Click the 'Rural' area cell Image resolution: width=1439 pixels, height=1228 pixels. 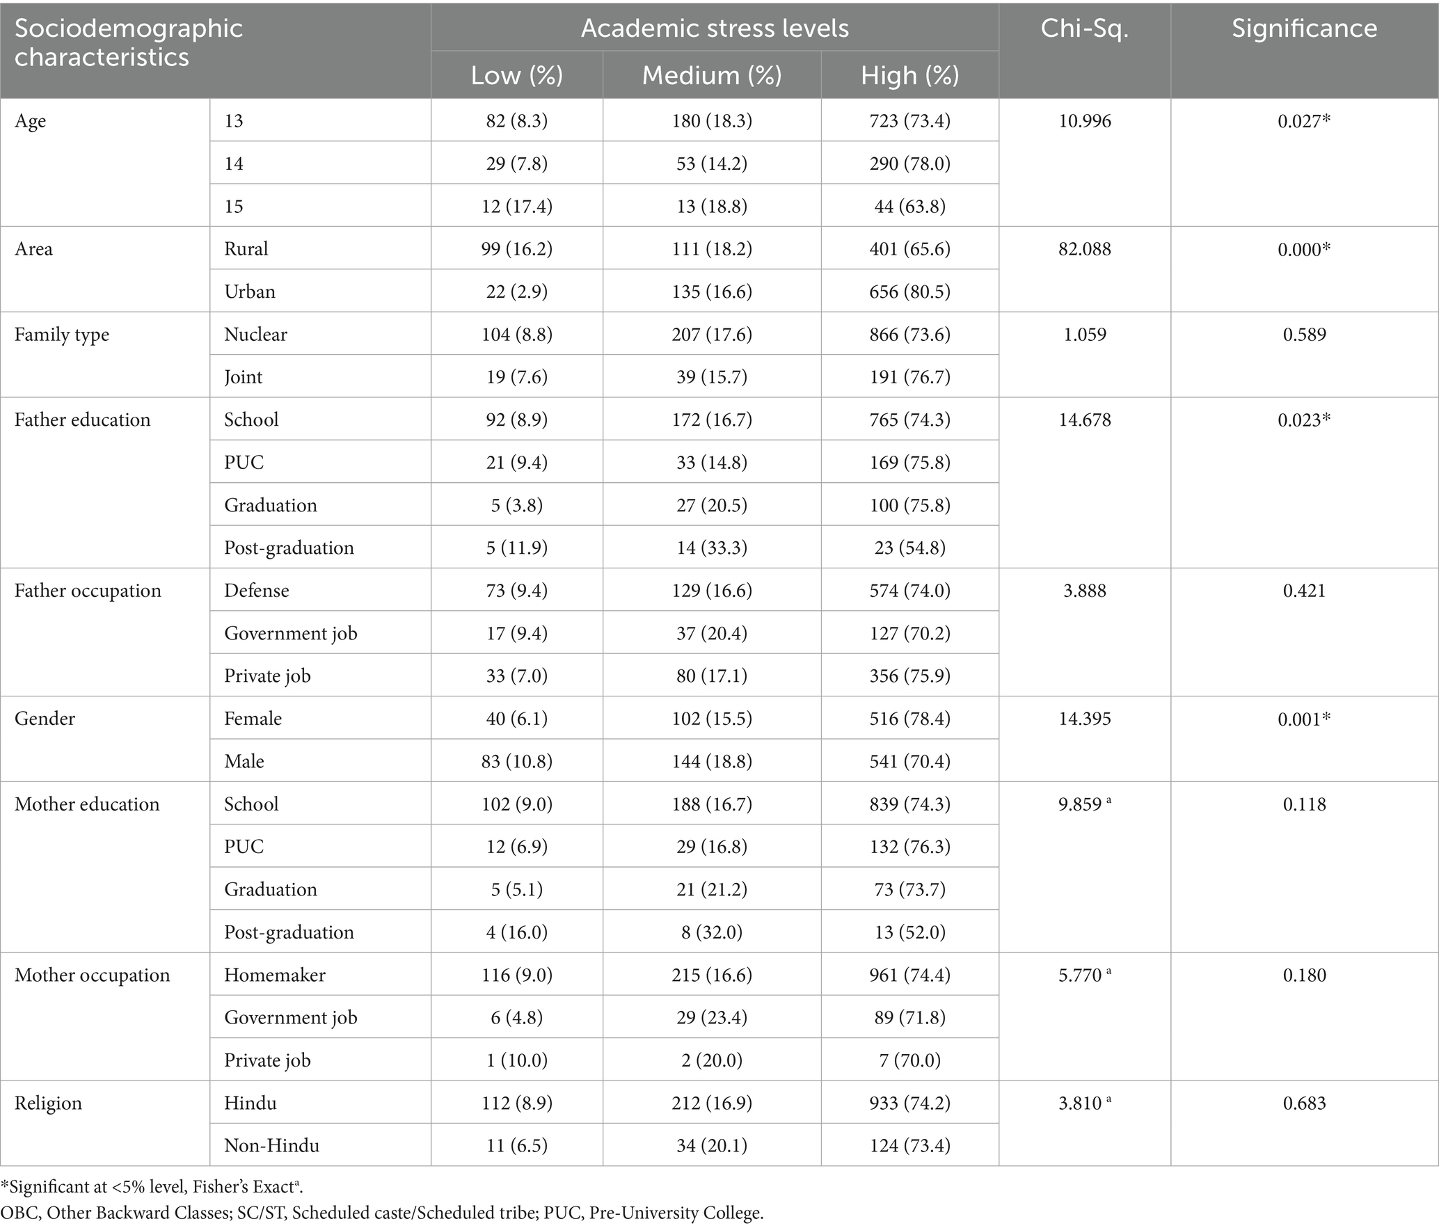(x=246, y=249)
